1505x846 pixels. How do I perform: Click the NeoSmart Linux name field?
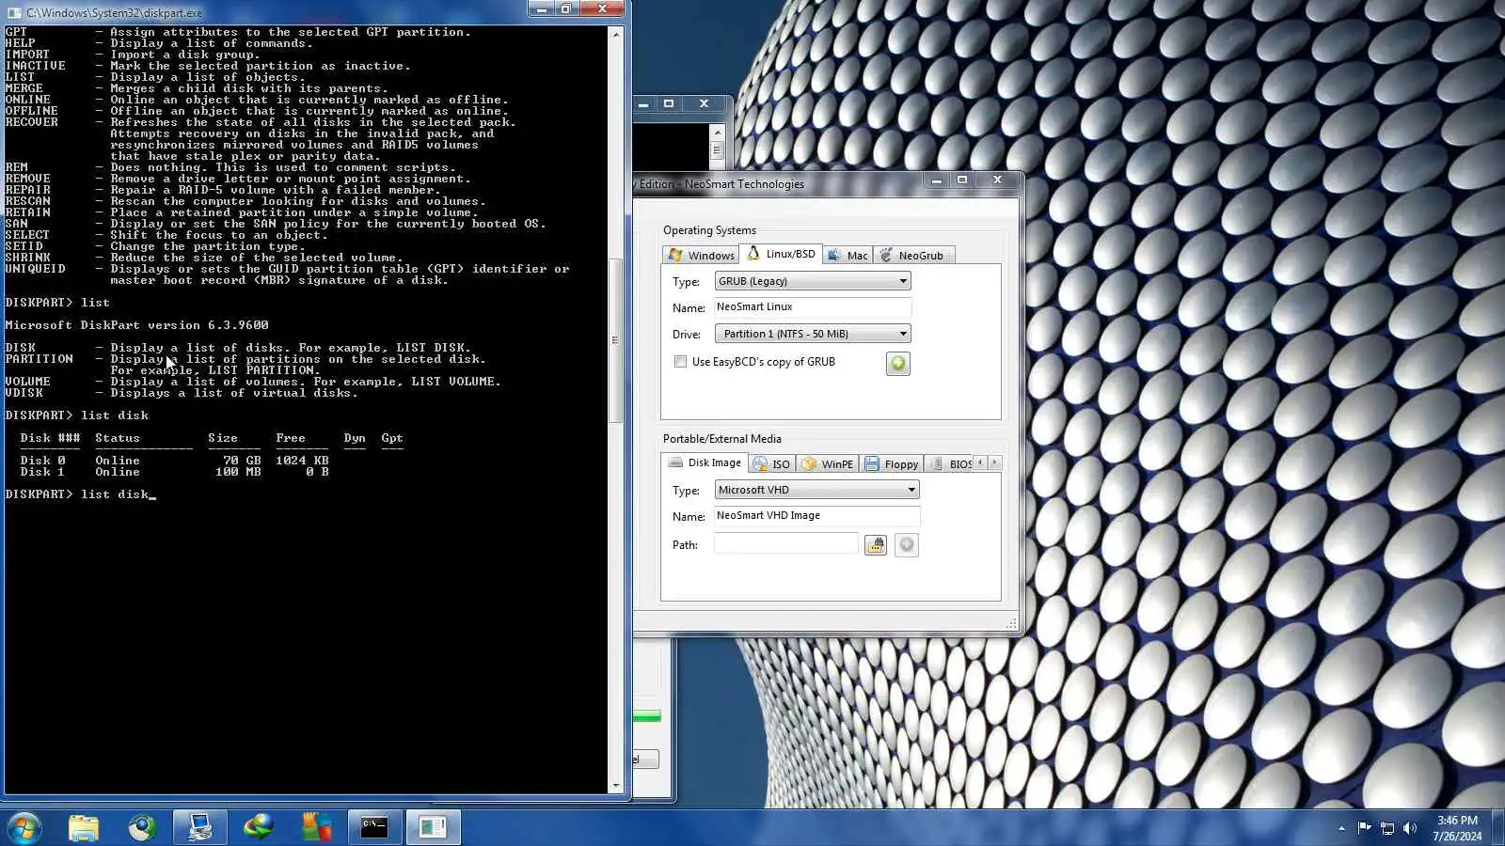(x=813, y=307)
